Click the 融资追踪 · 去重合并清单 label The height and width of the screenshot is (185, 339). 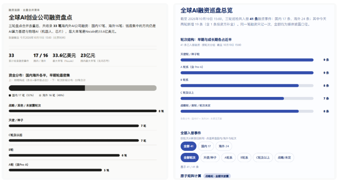tap(24, 10)
